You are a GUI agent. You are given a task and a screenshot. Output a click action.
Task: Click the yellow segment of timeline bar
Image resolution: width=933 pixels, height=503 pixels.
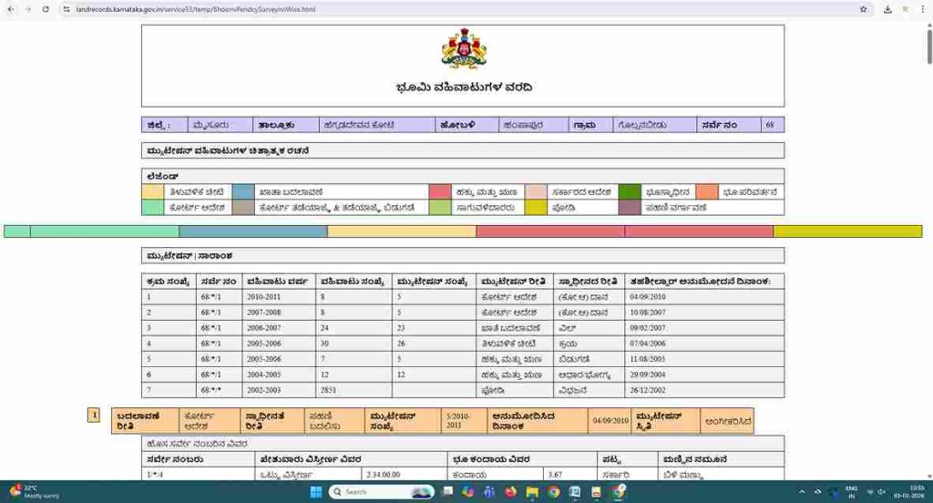click(847, 231)
